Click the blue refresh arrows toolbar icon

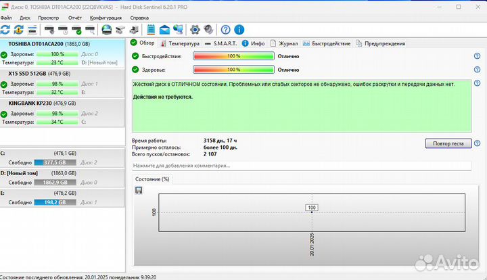tap(7, 30)
